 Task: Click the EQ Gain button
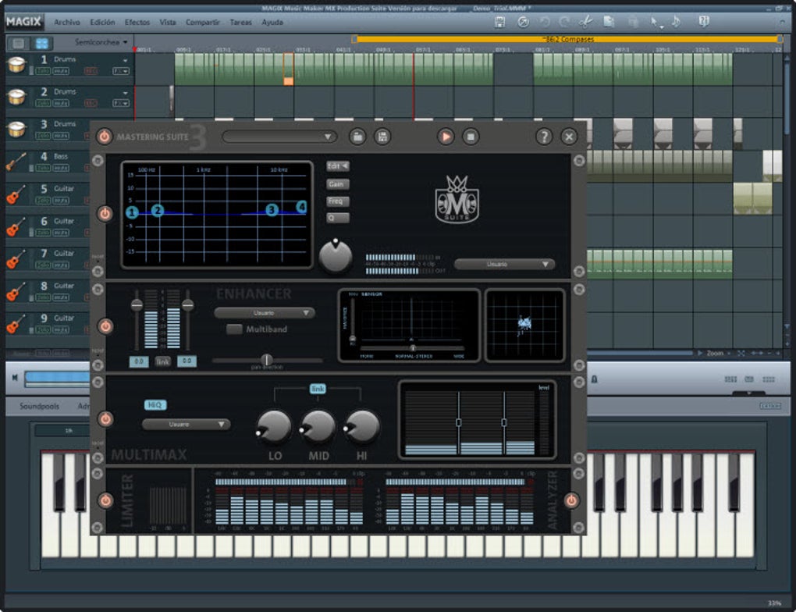pyautogui.click(x=338, y=184)
